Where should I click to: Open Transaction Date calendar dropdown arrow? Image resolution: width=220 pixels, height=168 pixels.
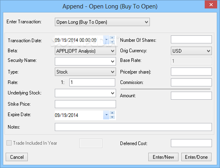click(x=106, y=40)
